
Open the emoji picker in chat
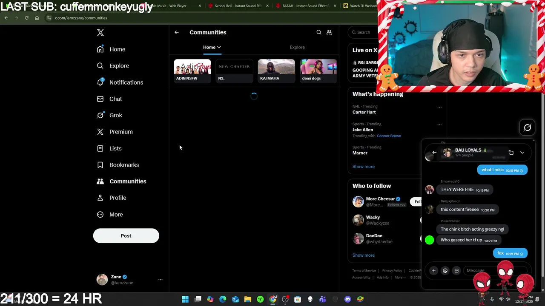(445, 271)
